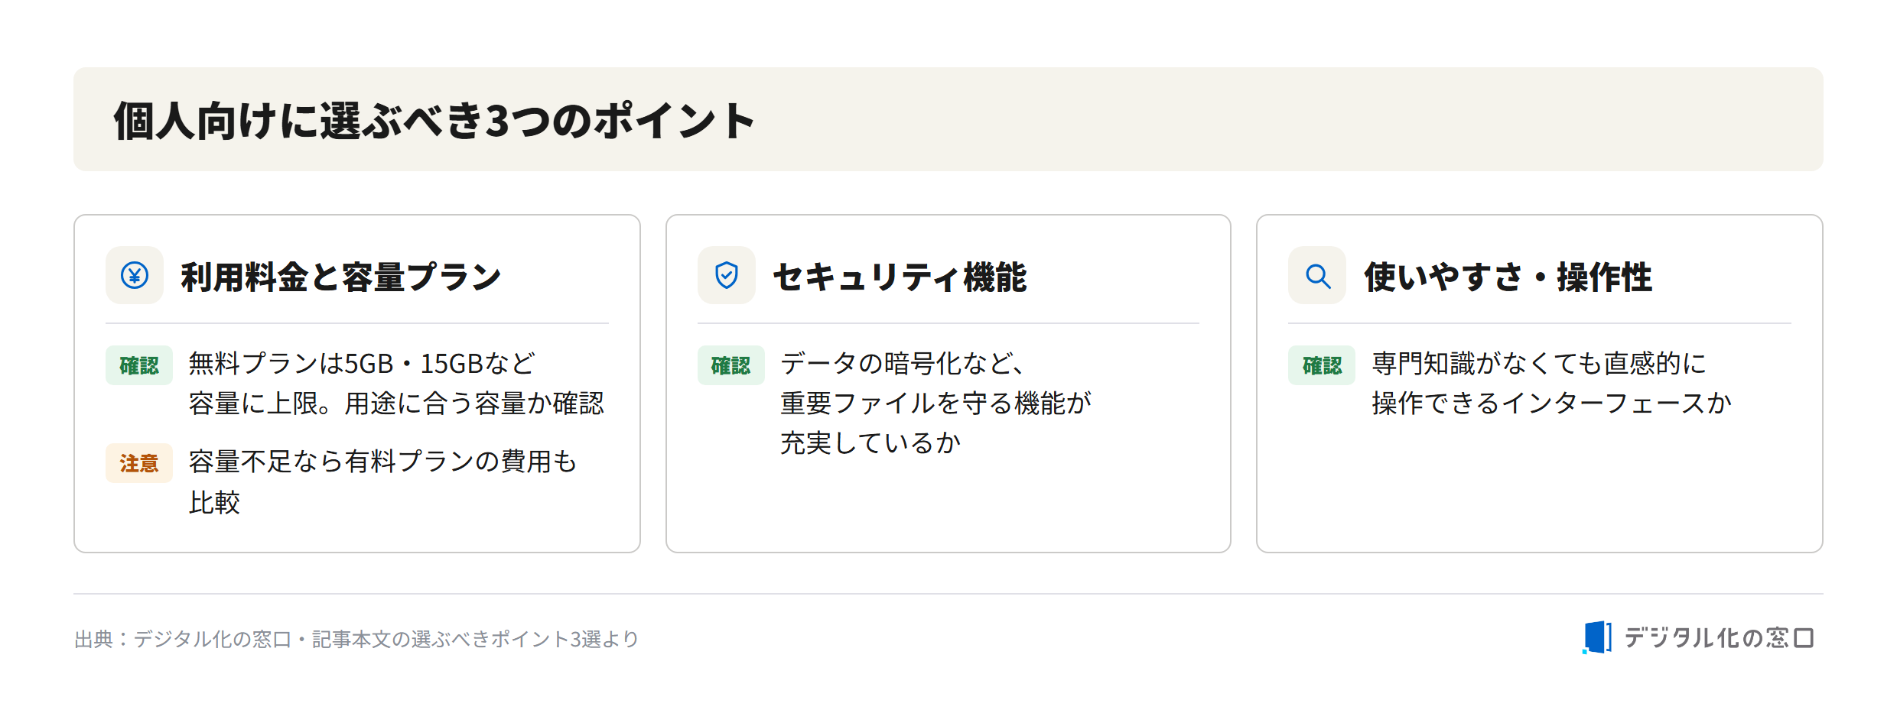1897x726 pixels.
Task: Click the magnifying glass icon
Action: (1317, 276)
